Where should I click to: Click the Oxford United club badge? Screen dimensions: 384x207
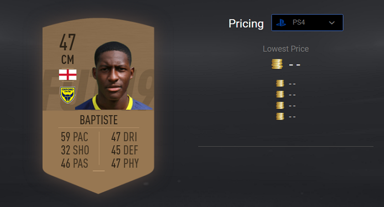[68, 95]
